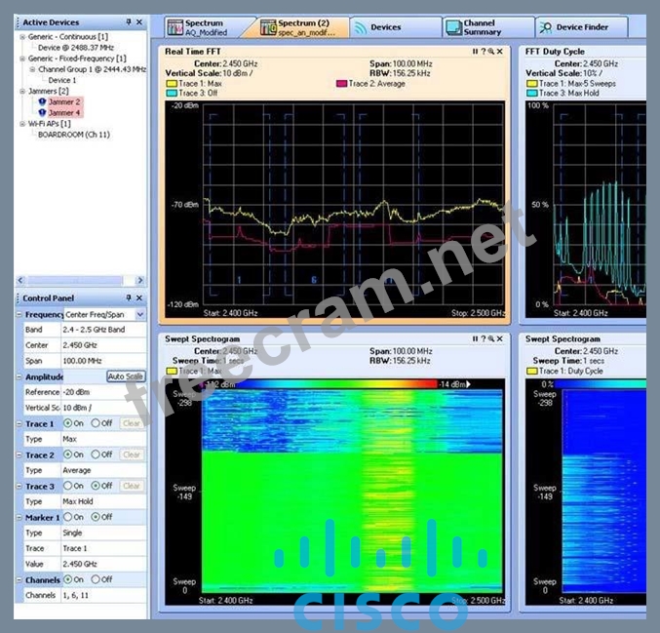The width and height of the screenshot is (660, 633).
Task: Click the zoom icon on Real Time FFT
Action: click(492, 51)
